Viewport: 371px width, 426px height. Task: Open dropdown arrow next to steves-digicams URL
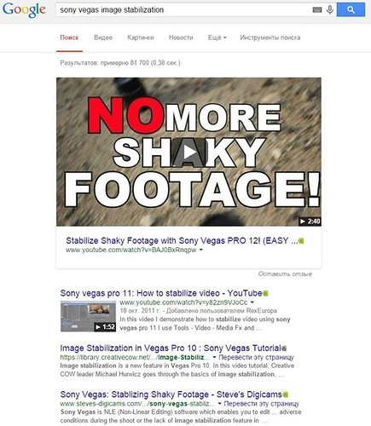[x=220, y=404]
